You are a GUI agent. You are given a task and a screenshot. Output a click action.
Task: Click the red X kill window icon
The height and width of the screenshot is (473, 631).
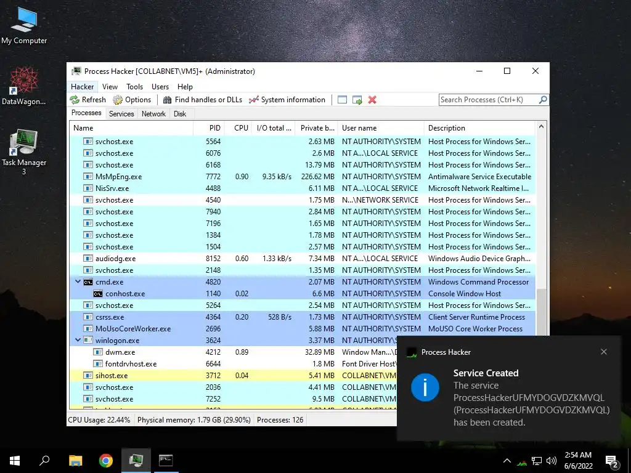[372, 100]
